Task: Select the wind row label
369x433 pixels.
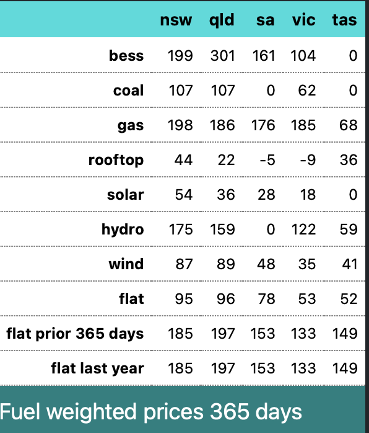Action: (126, 264)
